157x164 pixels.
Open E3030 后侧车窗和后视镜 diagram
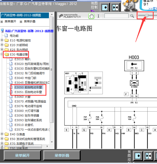(32, 69)
